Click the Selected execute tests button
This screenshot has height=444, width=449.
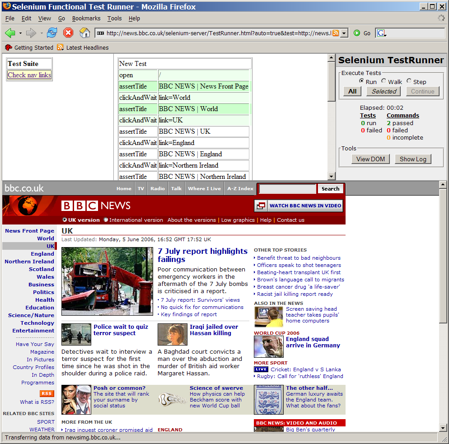[384, 91]
